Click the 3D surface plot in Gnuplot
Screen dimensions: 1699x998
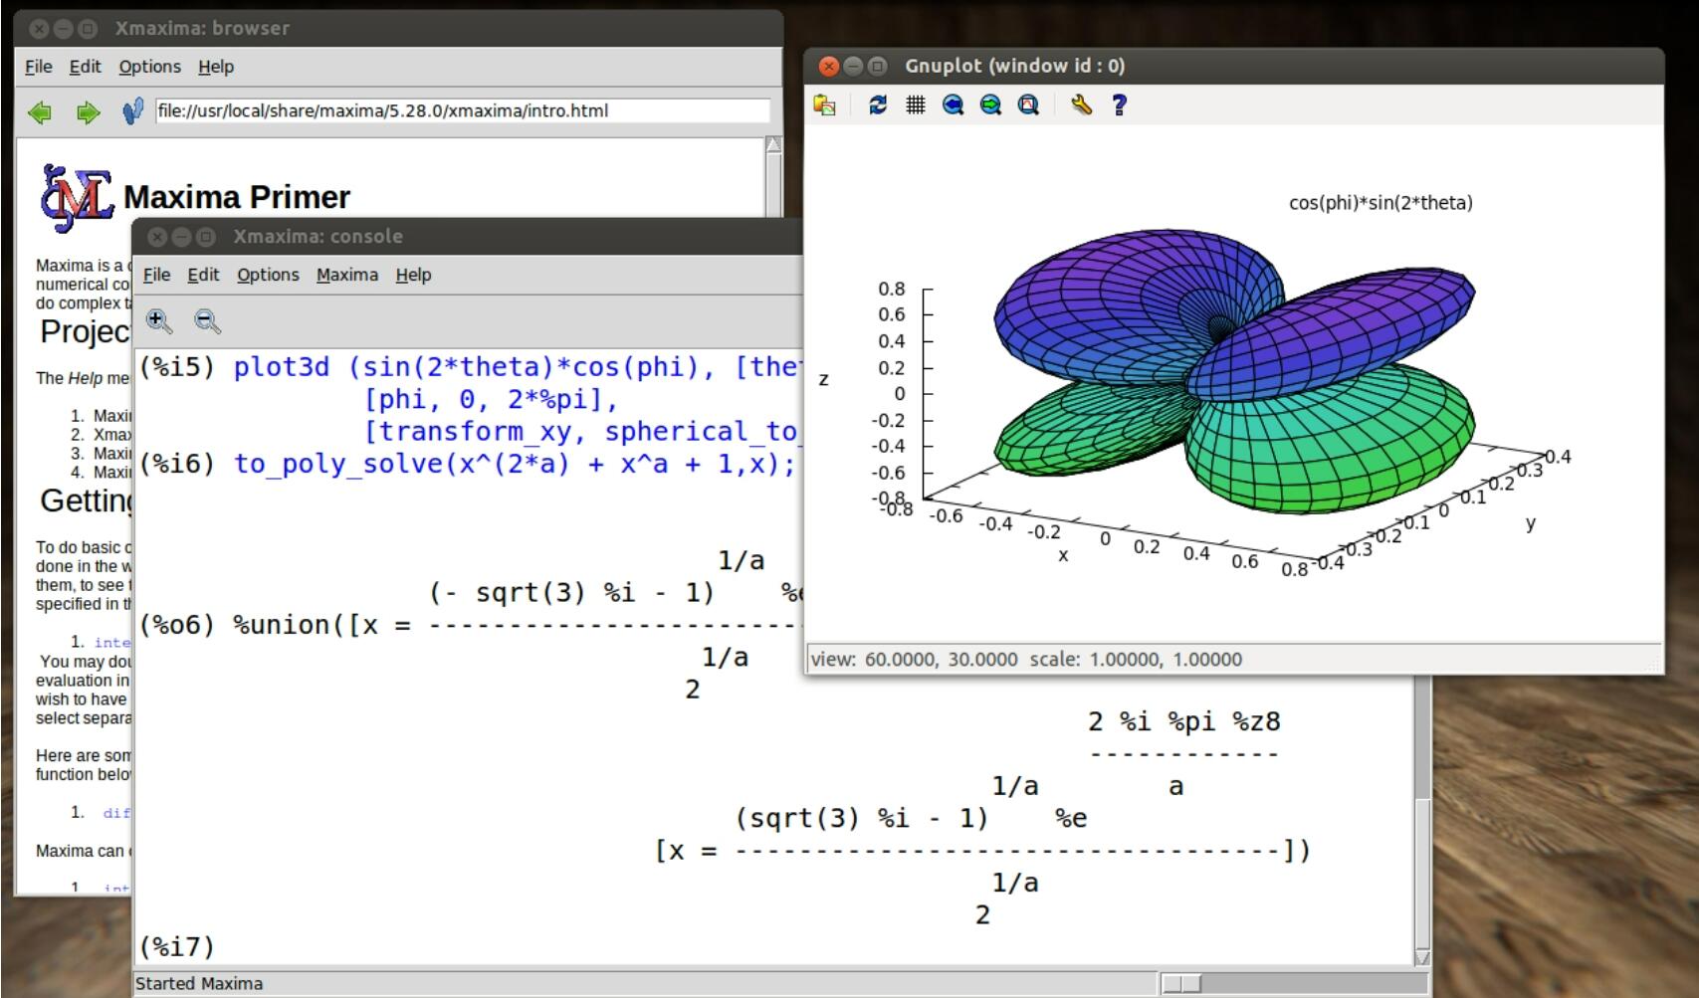click(x=1234, y=370)
